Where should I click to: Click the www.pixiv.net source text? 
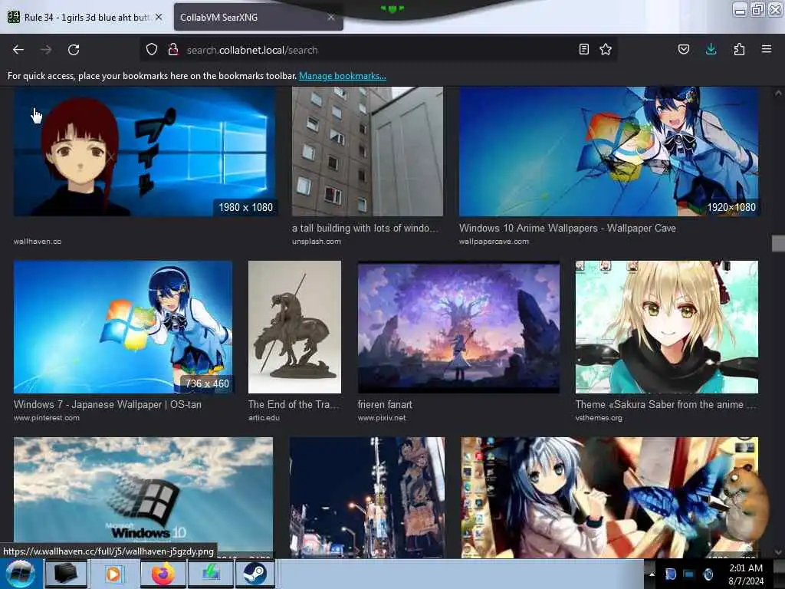point(382,418)
